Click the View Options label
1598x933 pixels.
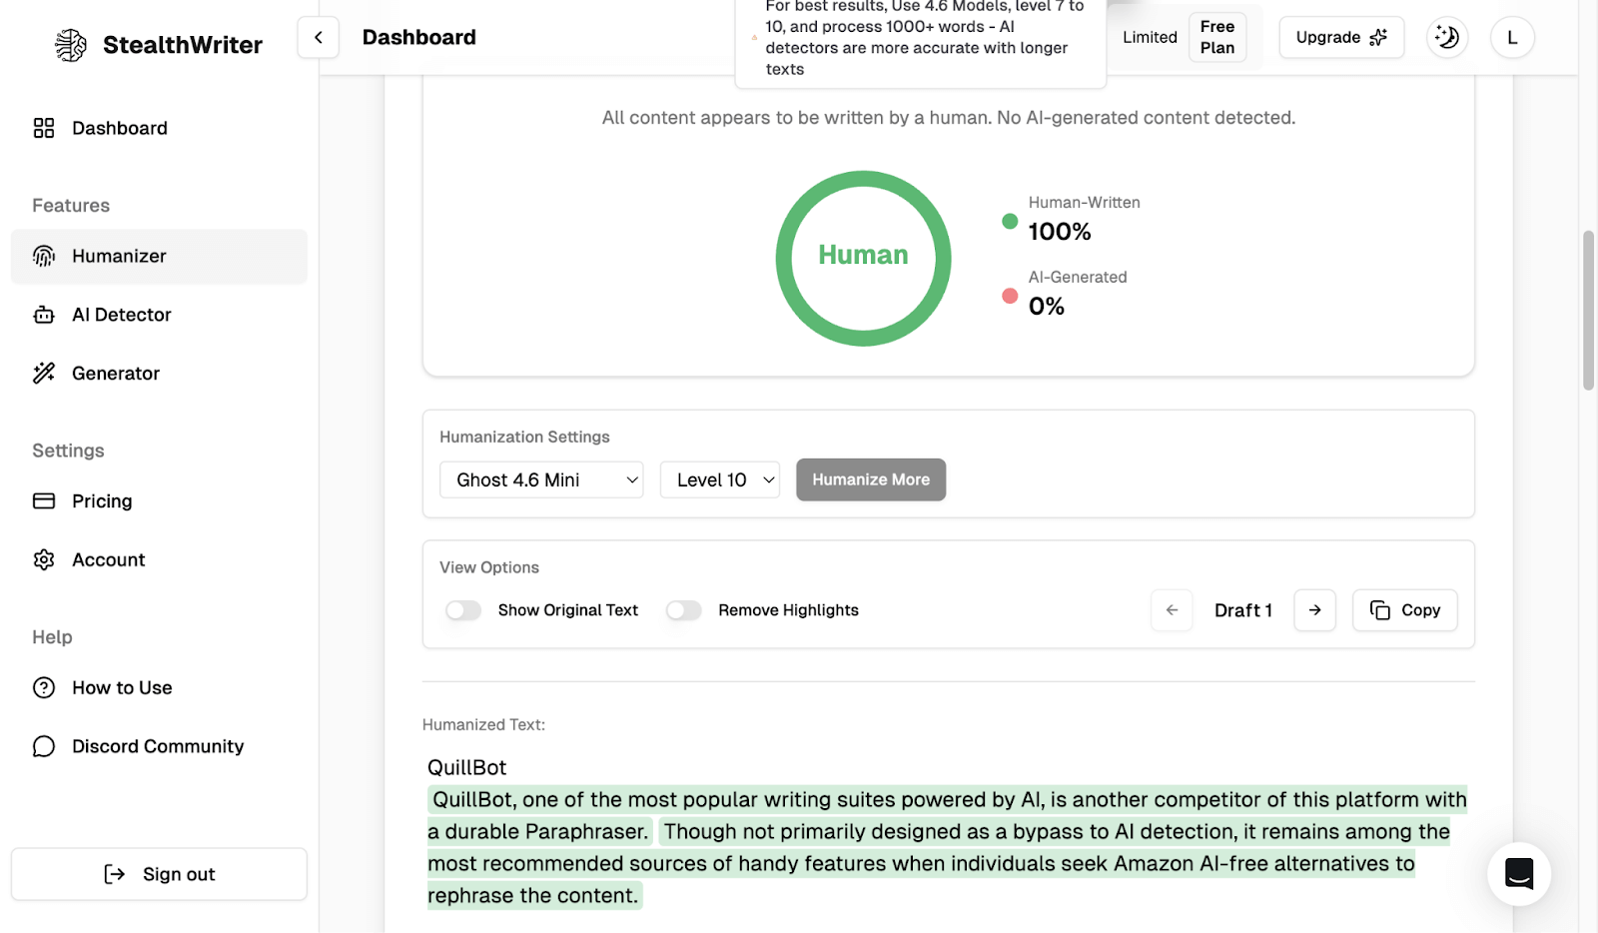489,567
